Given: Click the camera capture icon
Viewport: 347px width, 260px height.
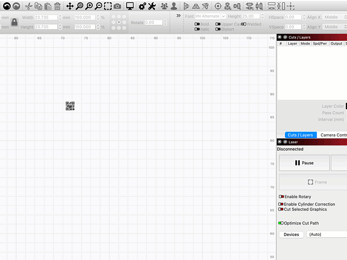Looking at the screenshot, I should click(118, 6).
